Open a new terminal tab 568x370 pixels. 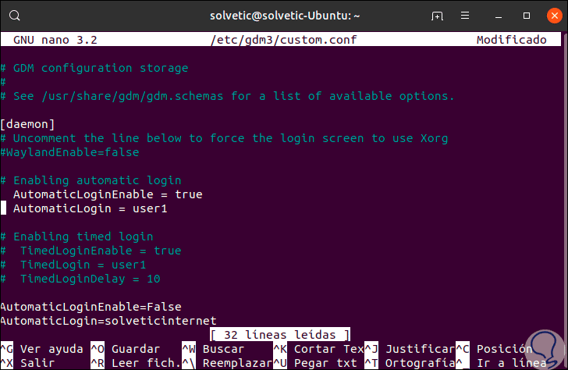click(x=437, y=16)
